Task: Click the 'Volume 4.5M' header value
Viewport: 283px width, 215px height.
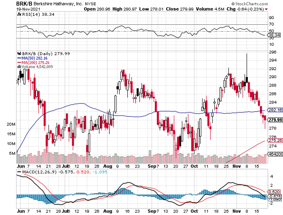Action: (x=210, y=9)
